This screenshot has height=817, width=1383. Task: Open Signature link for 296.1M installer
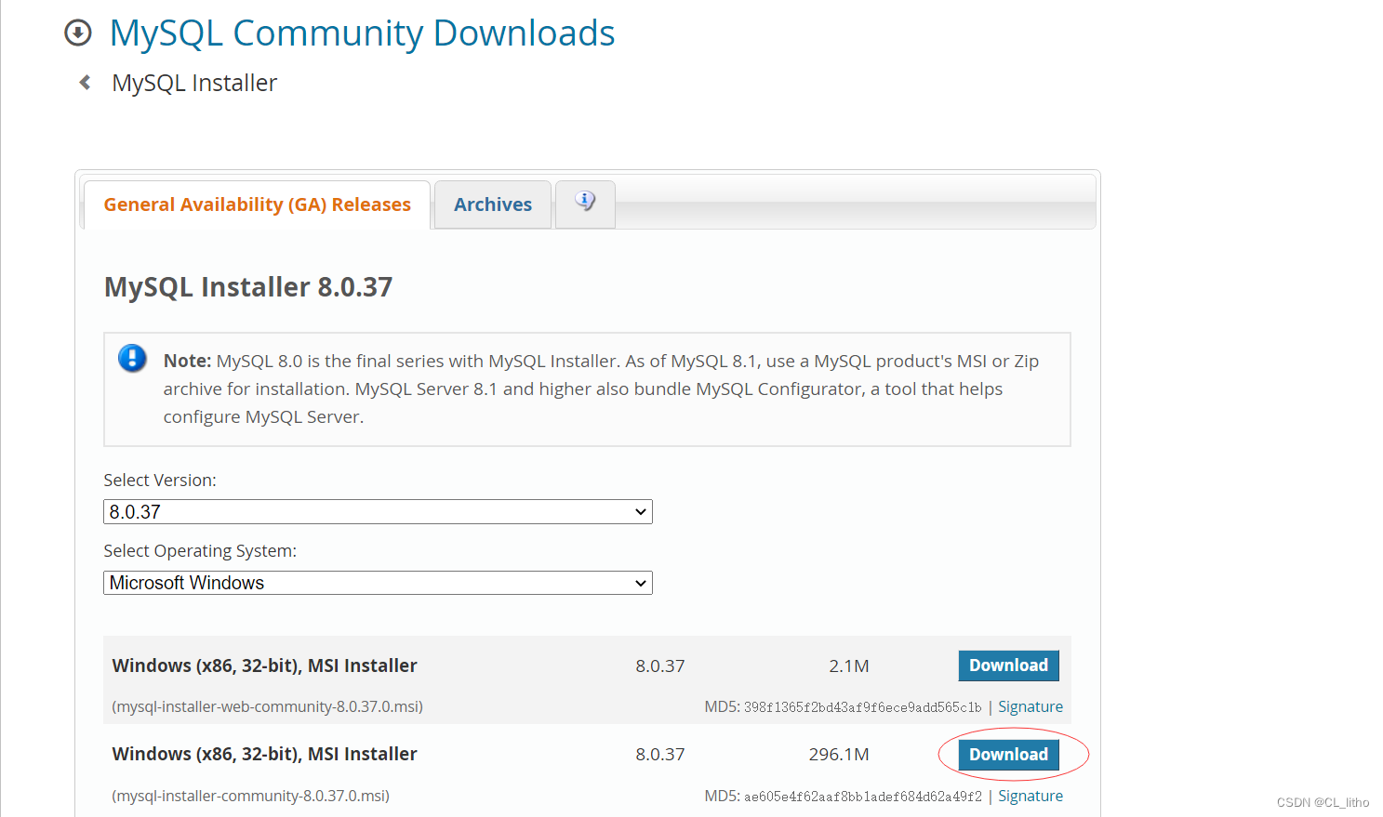[1031, 796]
